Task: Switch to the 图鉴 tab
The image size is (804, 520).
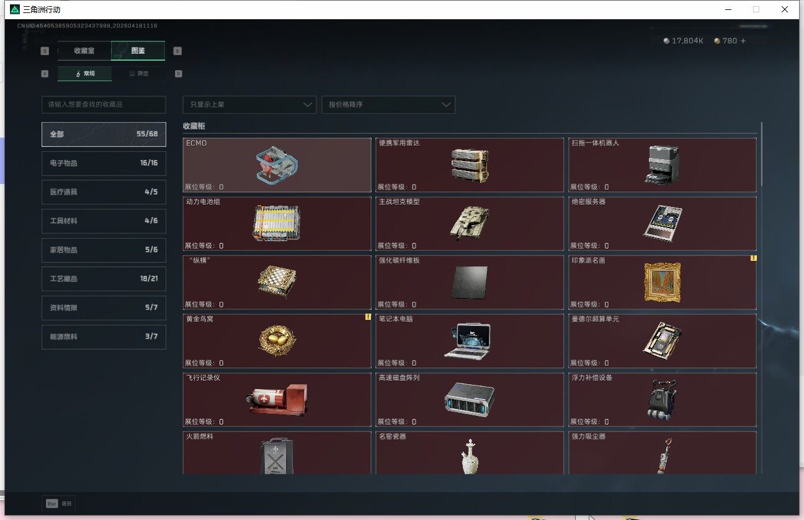Action: 138,51
